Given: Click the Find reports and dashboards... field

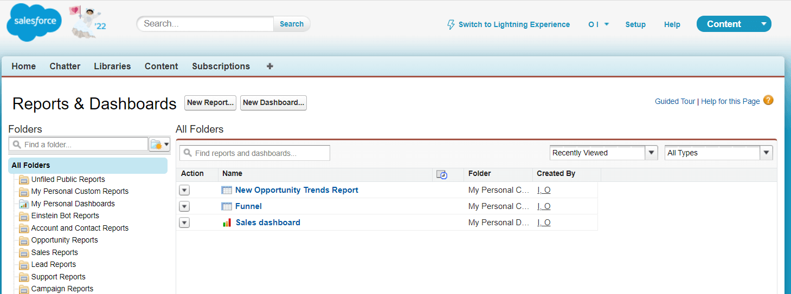Looking at the screenshot, I should coord(255,153).
